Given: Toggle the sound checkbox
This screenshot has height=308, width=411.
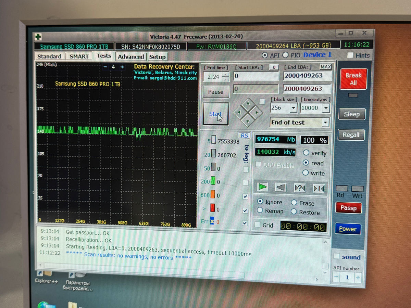Looking at the screenshot, I should (x=336, y=256).
